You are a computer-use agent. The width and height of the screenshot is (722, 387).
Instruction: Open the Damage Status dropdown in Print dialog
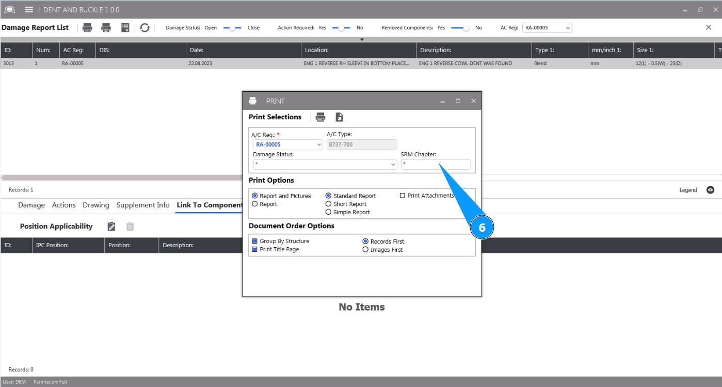[325, 164]
